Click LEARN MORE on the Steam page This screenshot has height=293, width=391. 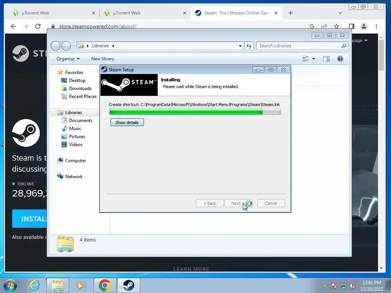(191, 269)
